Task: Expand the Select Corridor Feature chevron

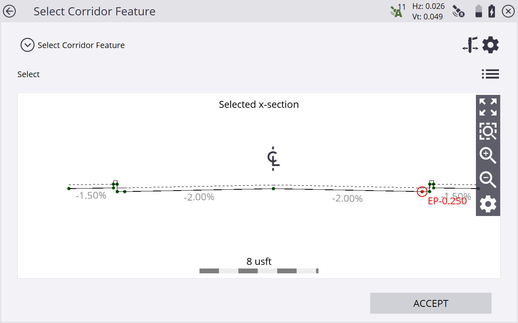Action: tap(28, 45)
